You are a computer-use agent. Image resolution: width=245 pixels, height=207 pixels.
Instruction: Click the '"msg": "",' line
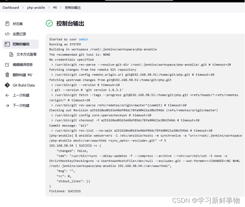point(66,171)
